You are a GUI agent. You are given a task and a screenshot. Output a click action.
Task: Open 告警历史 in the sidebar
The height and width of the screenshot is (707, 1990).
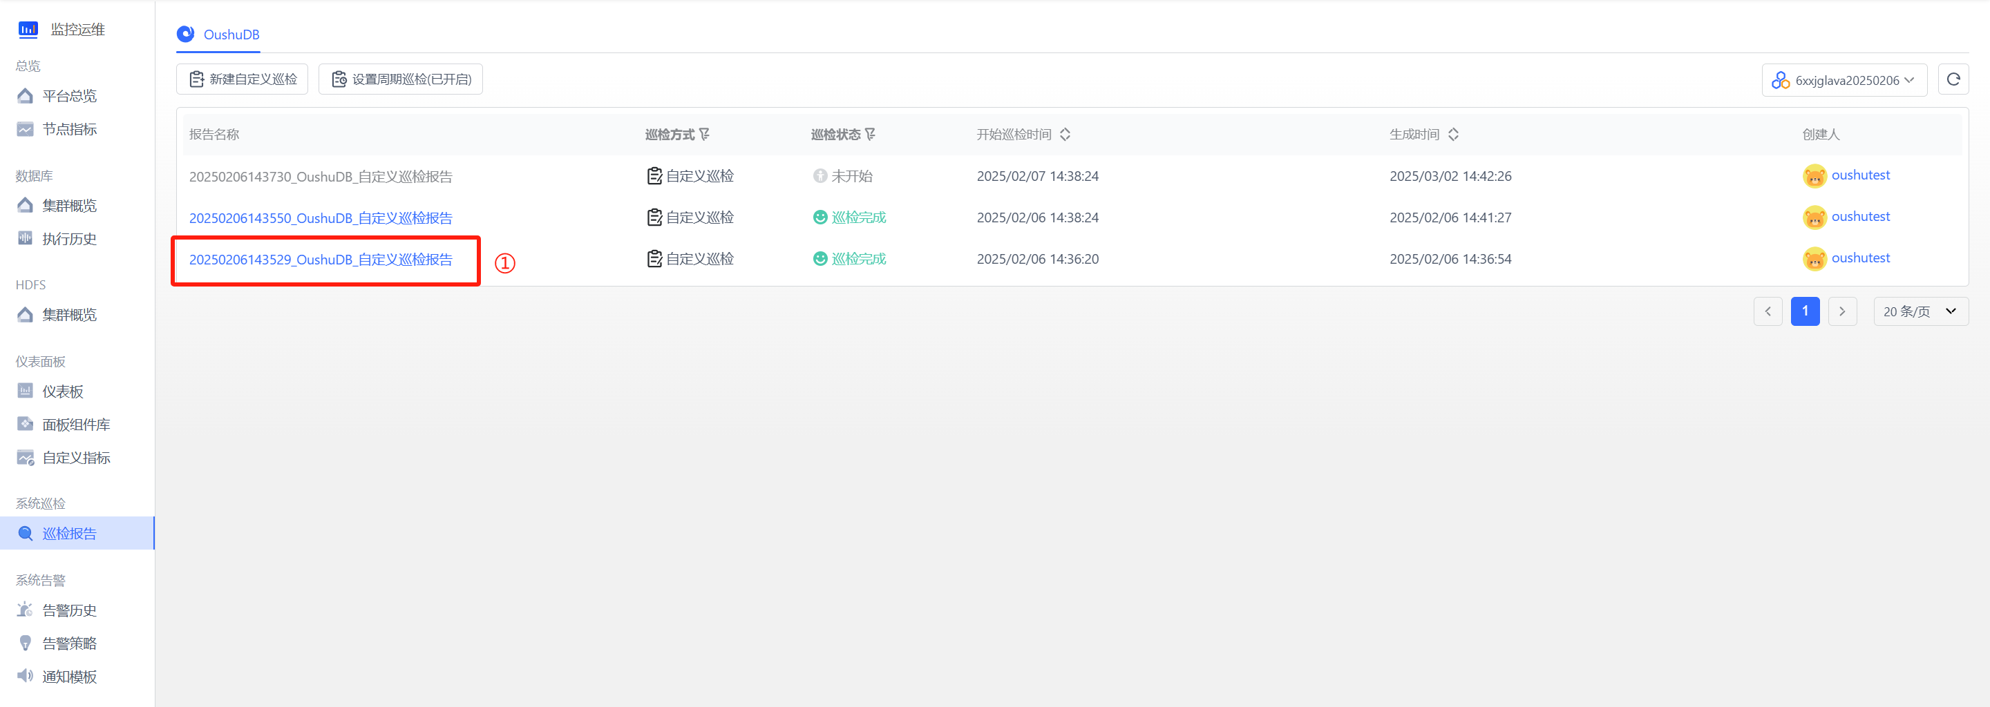click(x=70, y=610)
